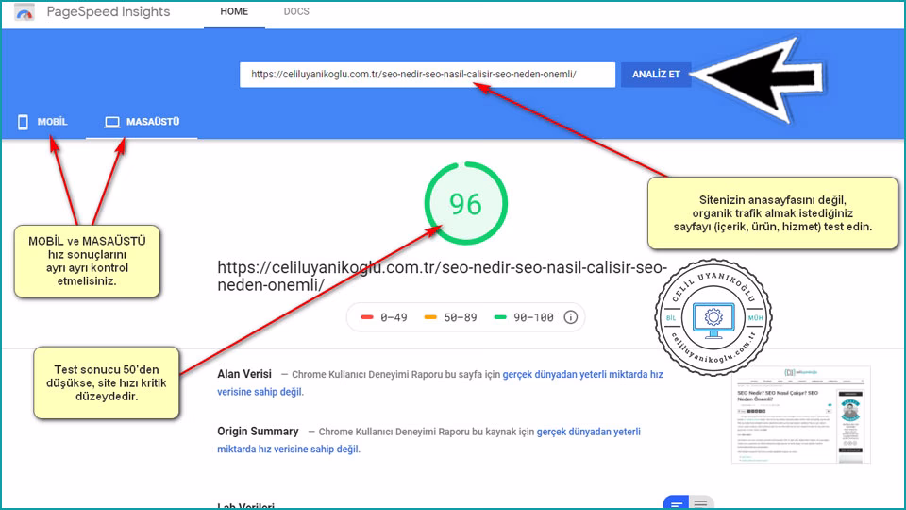The image size is (906, 510).
Task: Click the analyzed URL heading text
Action: (x=442, y=277)
